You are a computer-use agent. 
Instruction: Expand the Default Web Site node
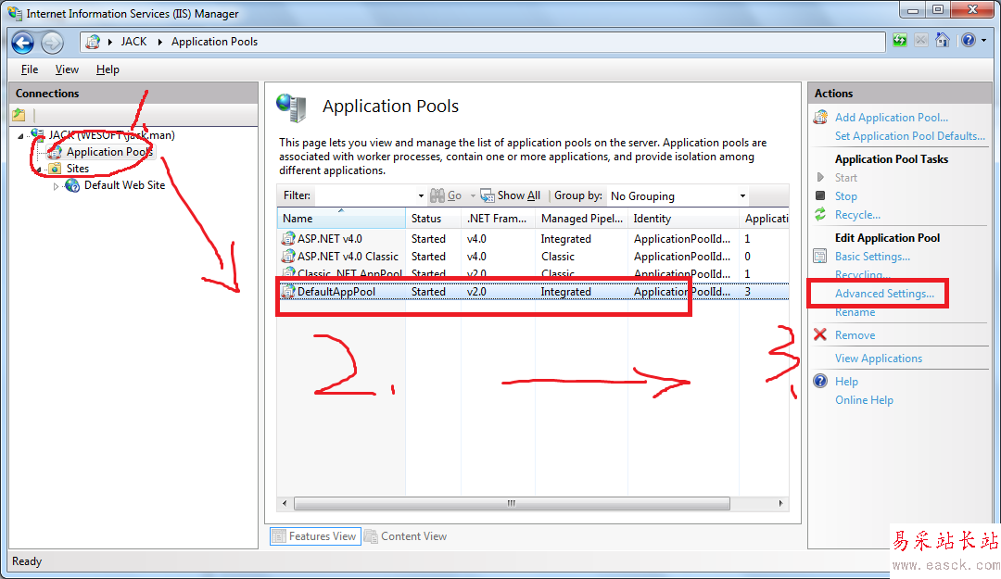pyautogui.click(x=56, y=186)
